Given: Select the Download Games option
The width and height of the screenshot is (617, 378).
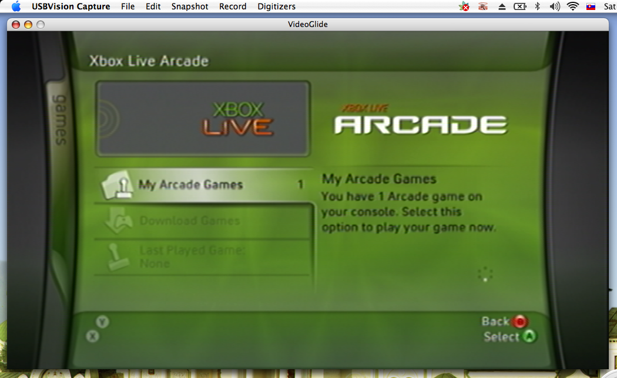Looking at the screenshot, I should 203,221.
